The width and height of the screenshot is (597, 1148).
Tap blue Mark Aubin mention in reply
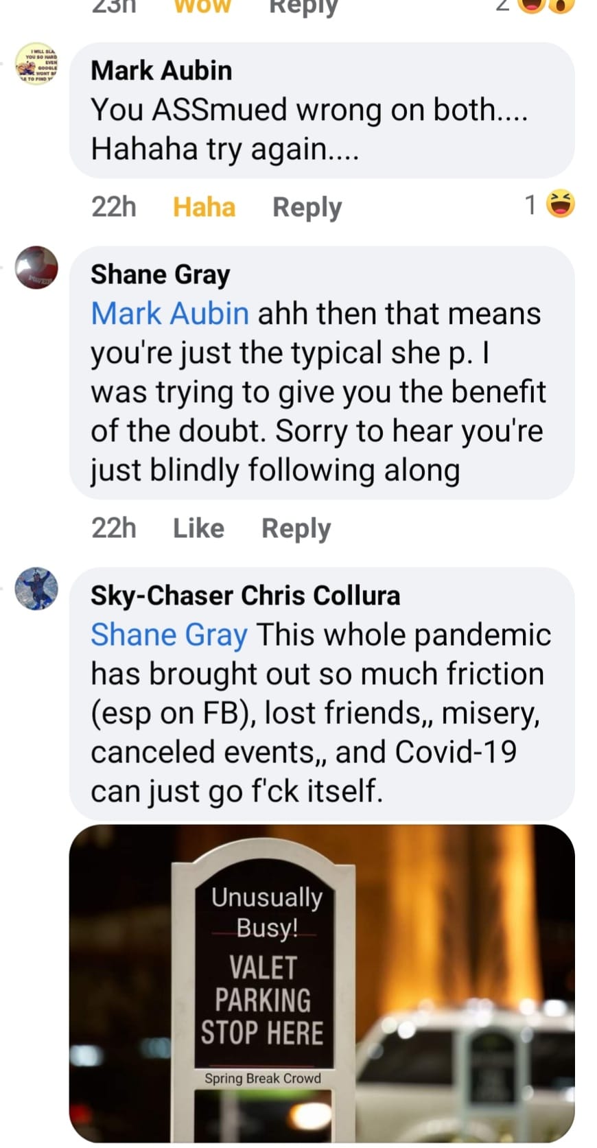[169, 314]
